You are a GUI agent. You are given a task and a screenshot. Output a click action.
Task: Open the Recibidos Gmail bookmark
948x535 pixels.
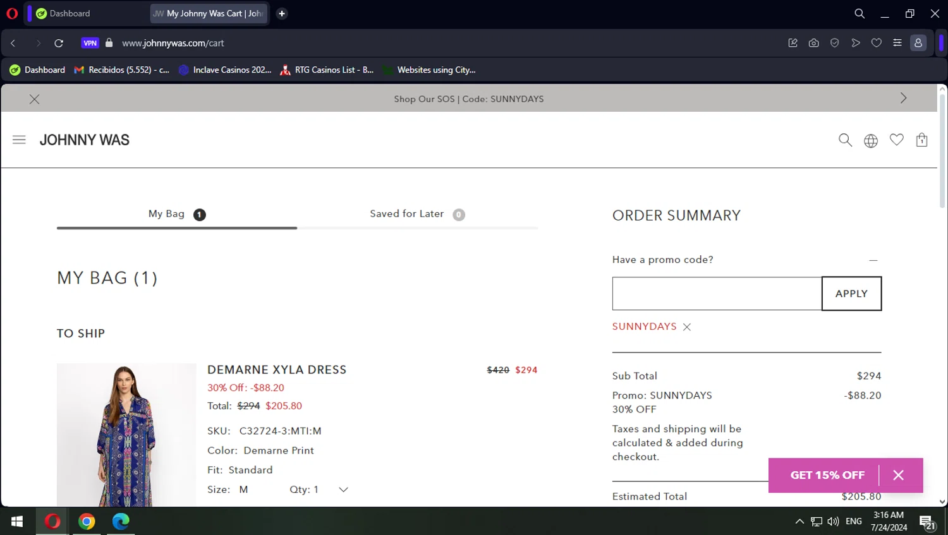click(x=122, y=70)
